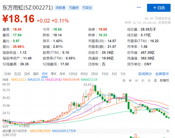
Task: Click the 均线 label in the chart legend
Action: tap(5, 80)
